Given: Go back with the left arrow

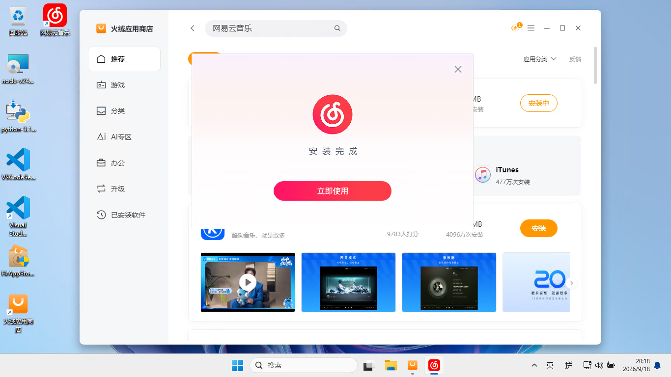Looking at the screenshot, I should point(193,28).
